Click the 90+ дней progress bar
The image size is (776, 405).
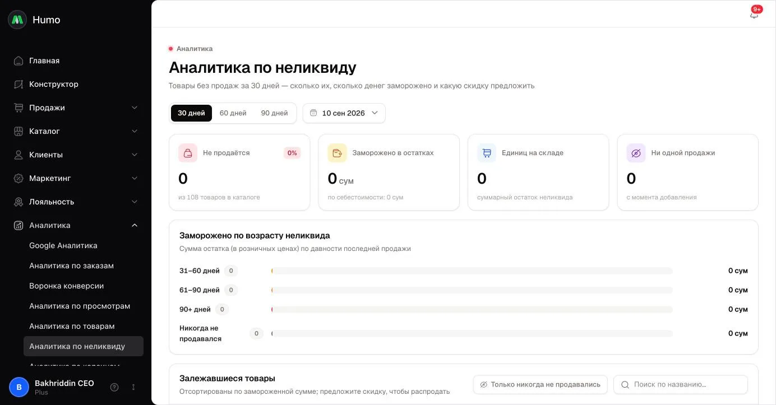[x=472, y=309]
